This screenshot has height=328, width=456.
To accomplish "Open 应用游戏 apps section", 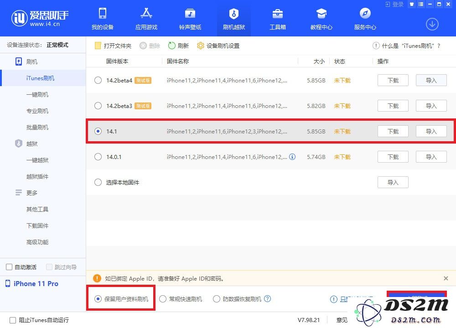I will pyautogui.click(x=146, y=19).
